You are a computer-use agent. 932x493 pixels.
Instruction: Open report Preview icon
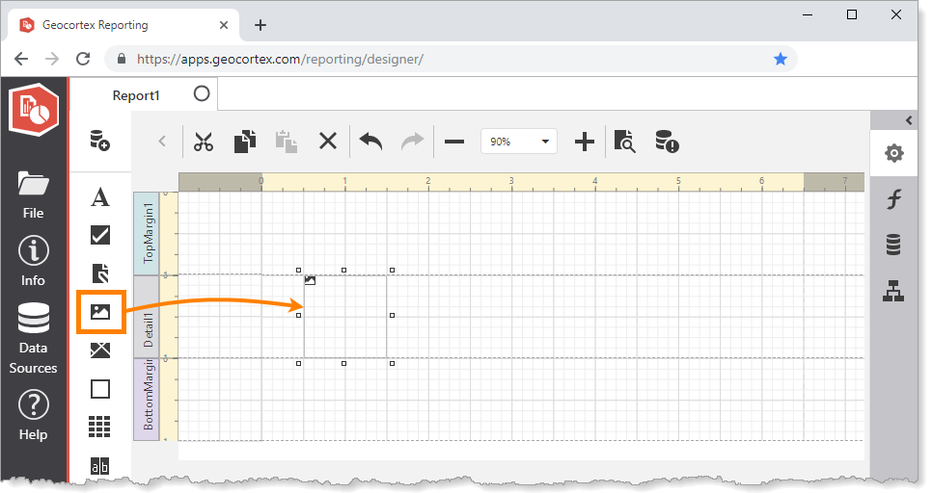click(624, 142)
